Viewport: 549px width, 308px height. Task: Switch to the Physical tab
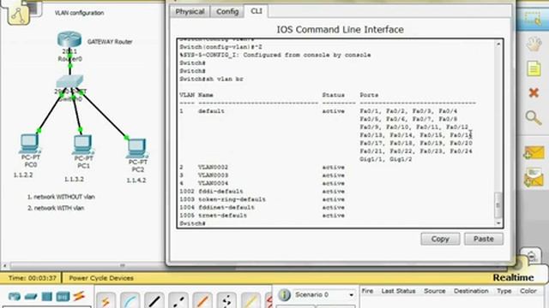coord(190,11)
